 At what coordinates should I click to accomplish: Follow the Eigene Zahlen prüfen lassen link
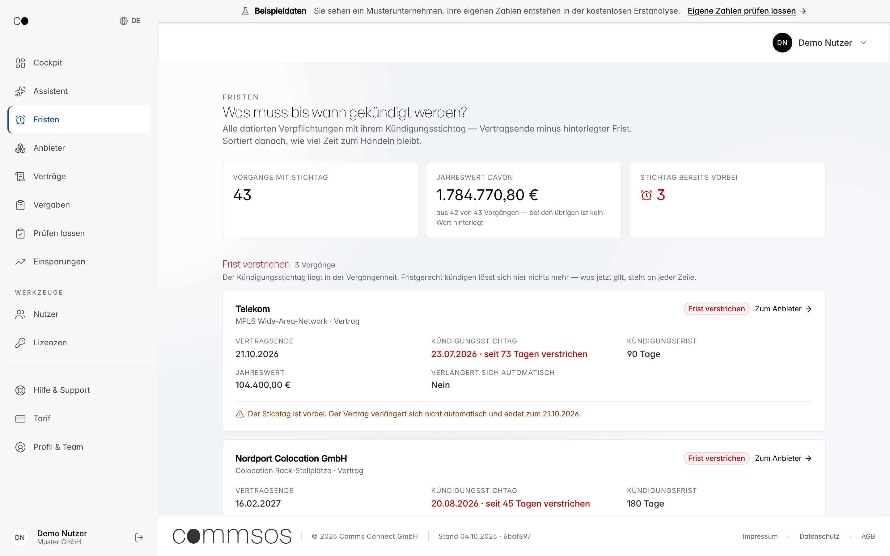[x=747, y=11]
